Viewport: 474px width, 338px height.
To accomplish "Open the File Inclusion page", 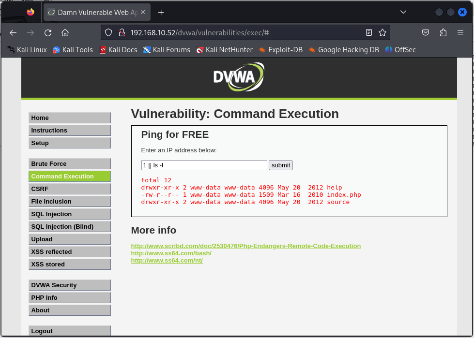I will tap(70, 202).
